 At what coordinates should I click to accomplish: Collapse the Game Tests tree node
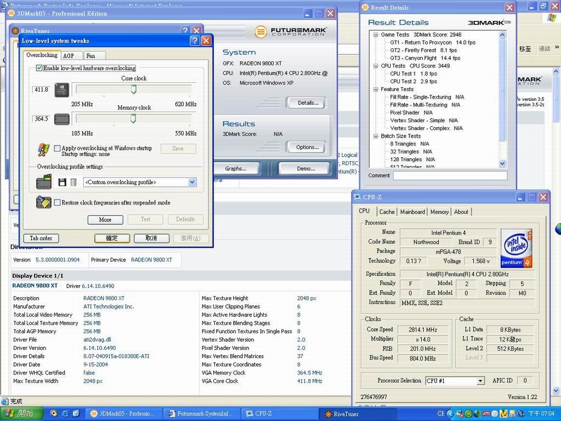tap(376, 35)
